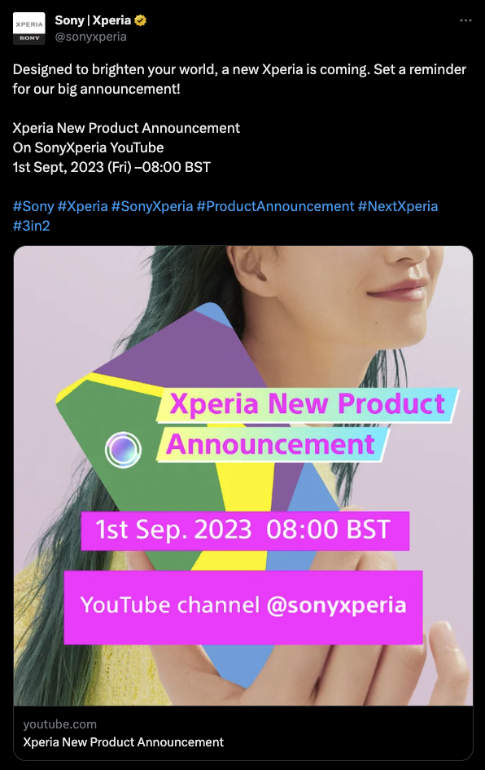Open the three-dot more options menu
Viewport: 485px width, 770px height.
[465, 20]
